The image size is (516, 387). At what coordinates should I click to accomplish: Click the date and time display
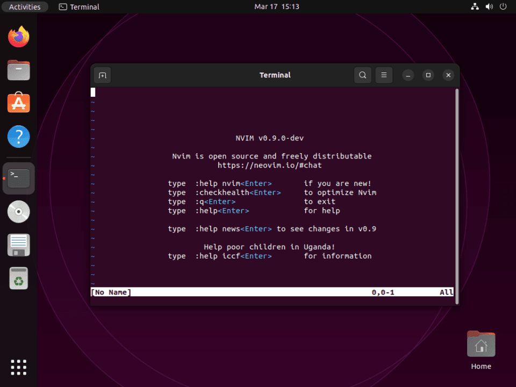(277, 6)
